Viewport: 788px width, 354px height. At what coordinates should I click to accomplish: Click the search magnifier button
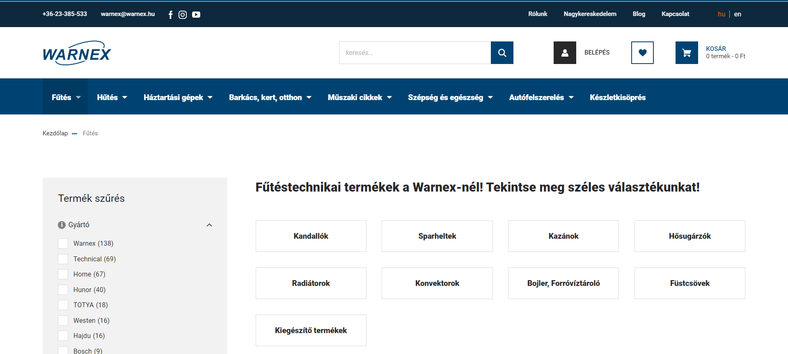pos(502,53)
